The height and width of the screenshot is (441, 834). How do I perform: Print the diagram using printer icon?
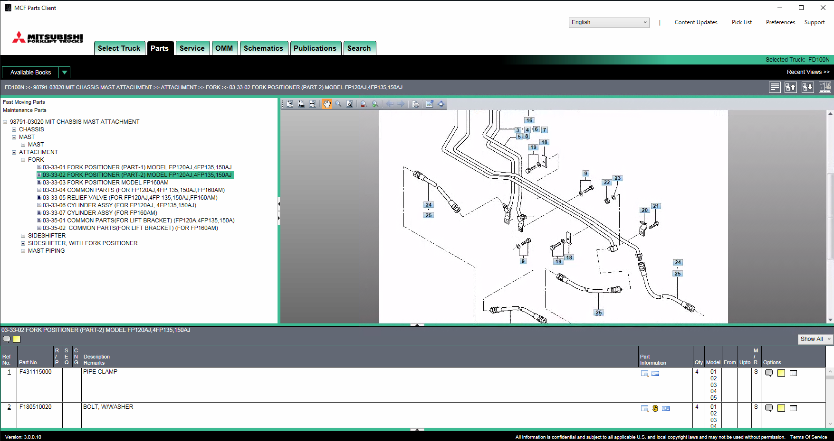coord(415,104)
